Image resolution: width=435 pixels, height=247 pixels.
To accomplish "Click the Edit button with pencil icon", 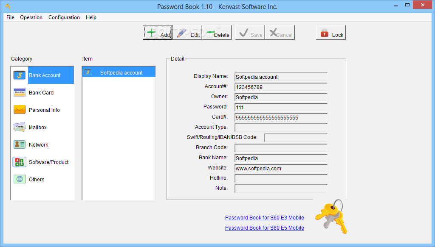I will coord(187,32).
